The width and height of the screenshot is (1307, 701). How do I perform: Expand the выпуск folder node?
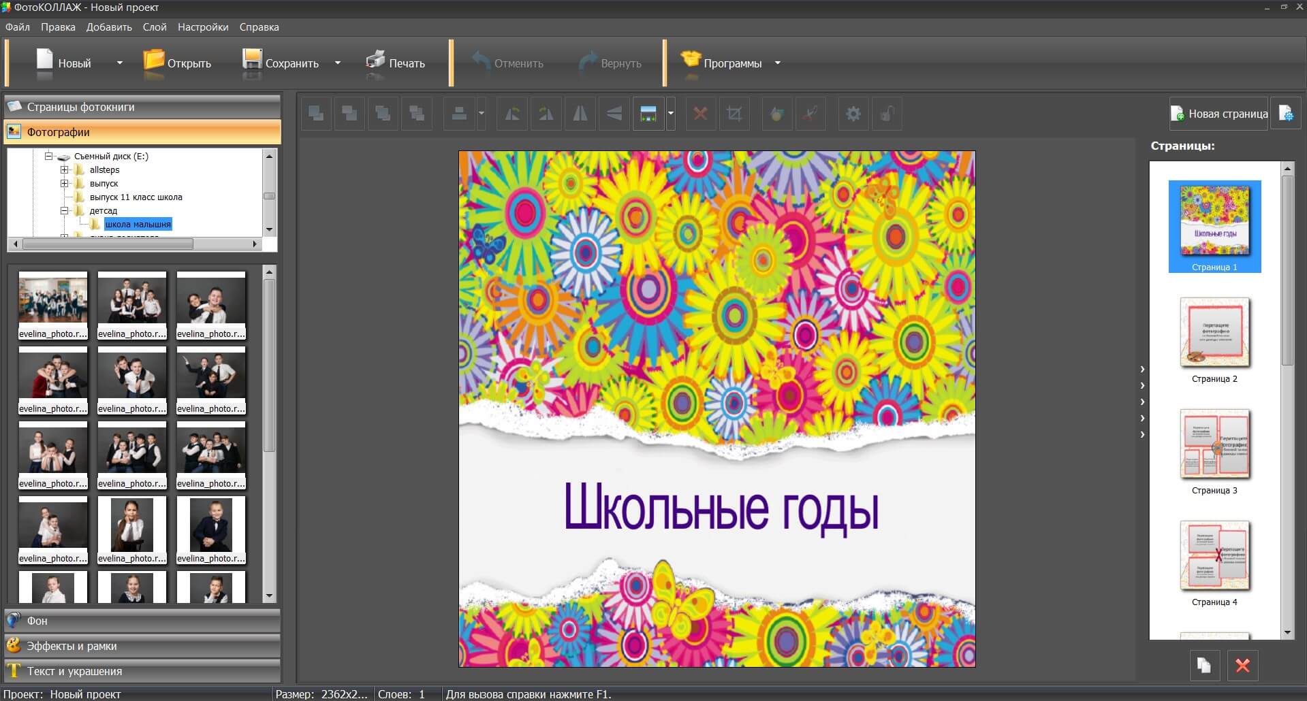tap(65, 183)
